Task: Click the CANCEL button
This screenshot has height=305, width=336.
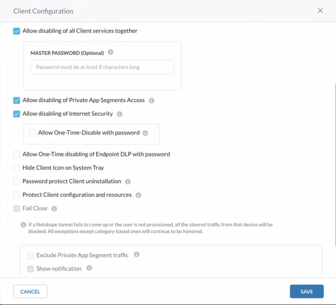Action: tap(30, 292)
